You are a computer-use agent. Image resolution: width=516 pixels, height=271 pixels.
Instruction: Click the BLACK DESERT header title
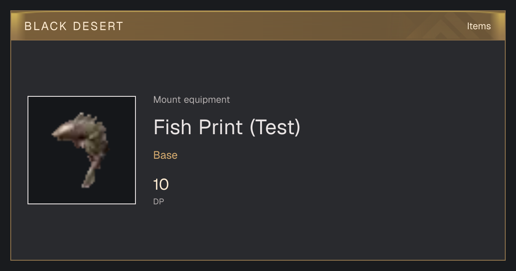(x=74, y=26)
